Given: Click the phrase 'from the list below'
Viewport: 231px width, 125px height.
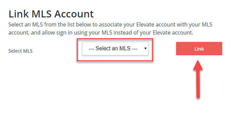Looking at the screenshot, I should [68, 24].
